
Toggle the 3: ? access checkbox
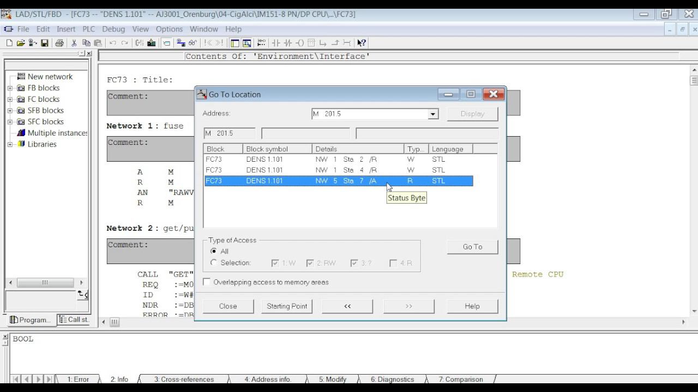click(355, 263)
